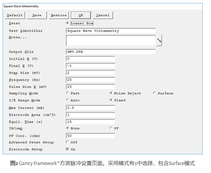Toggle Advanced Pstat Setup checkbox

click(67, 142)
